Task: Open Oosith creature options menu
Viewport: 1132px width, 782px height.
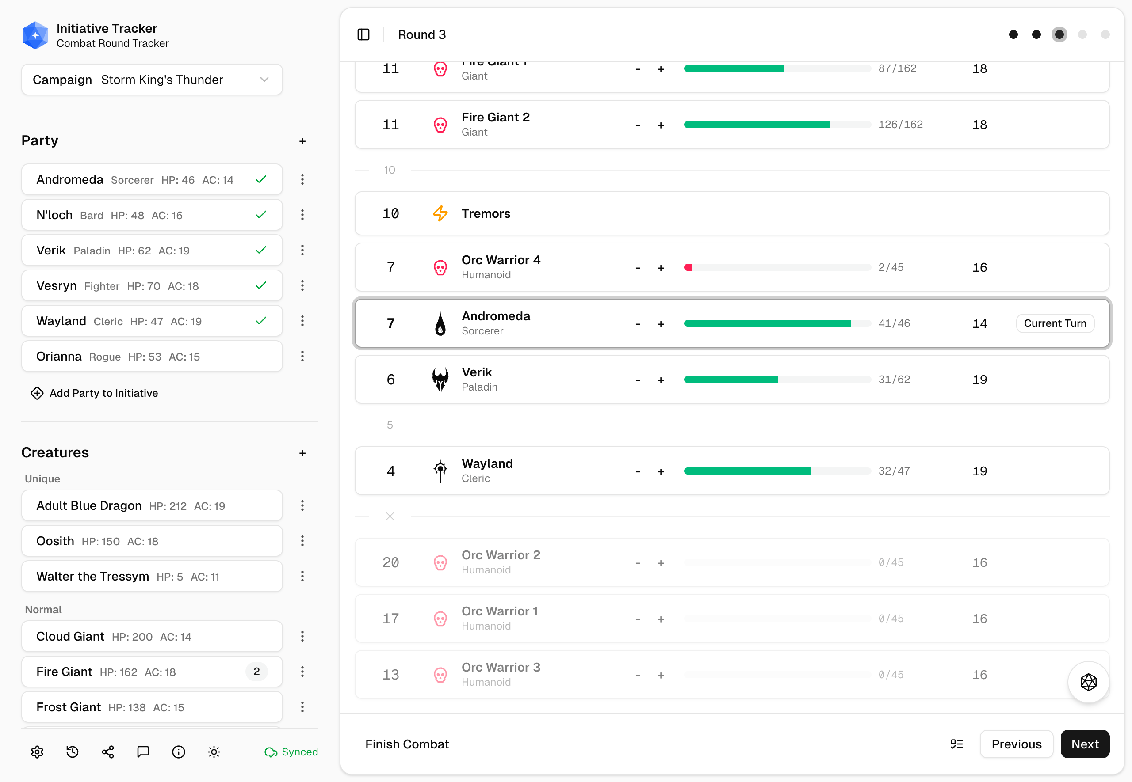Action: pyautogui.click(x=302, y=540)
